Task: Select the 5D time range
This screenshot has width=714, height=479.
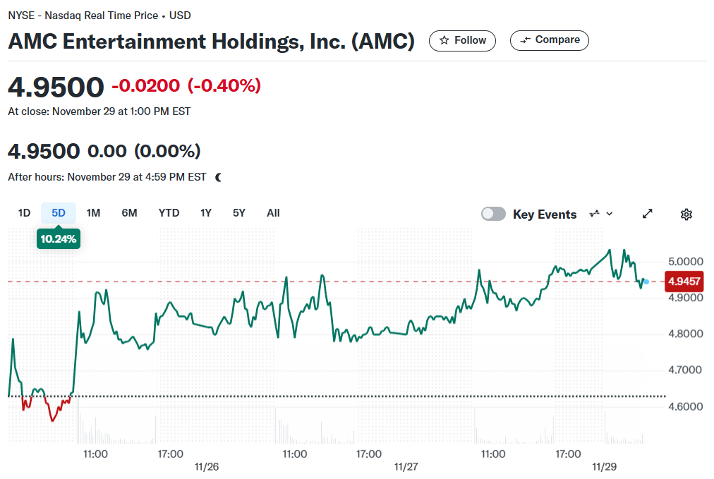Action: coord(59,213)
